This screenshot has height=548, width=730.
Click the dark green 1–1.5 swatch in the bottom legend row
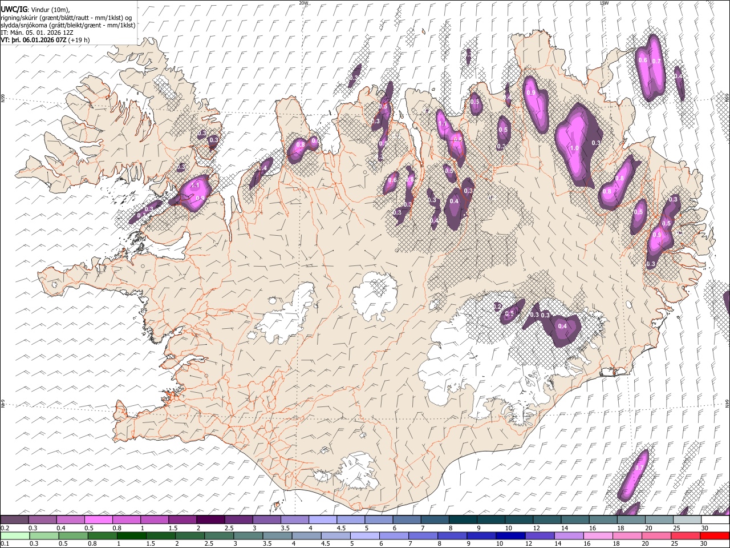point(132,536)
